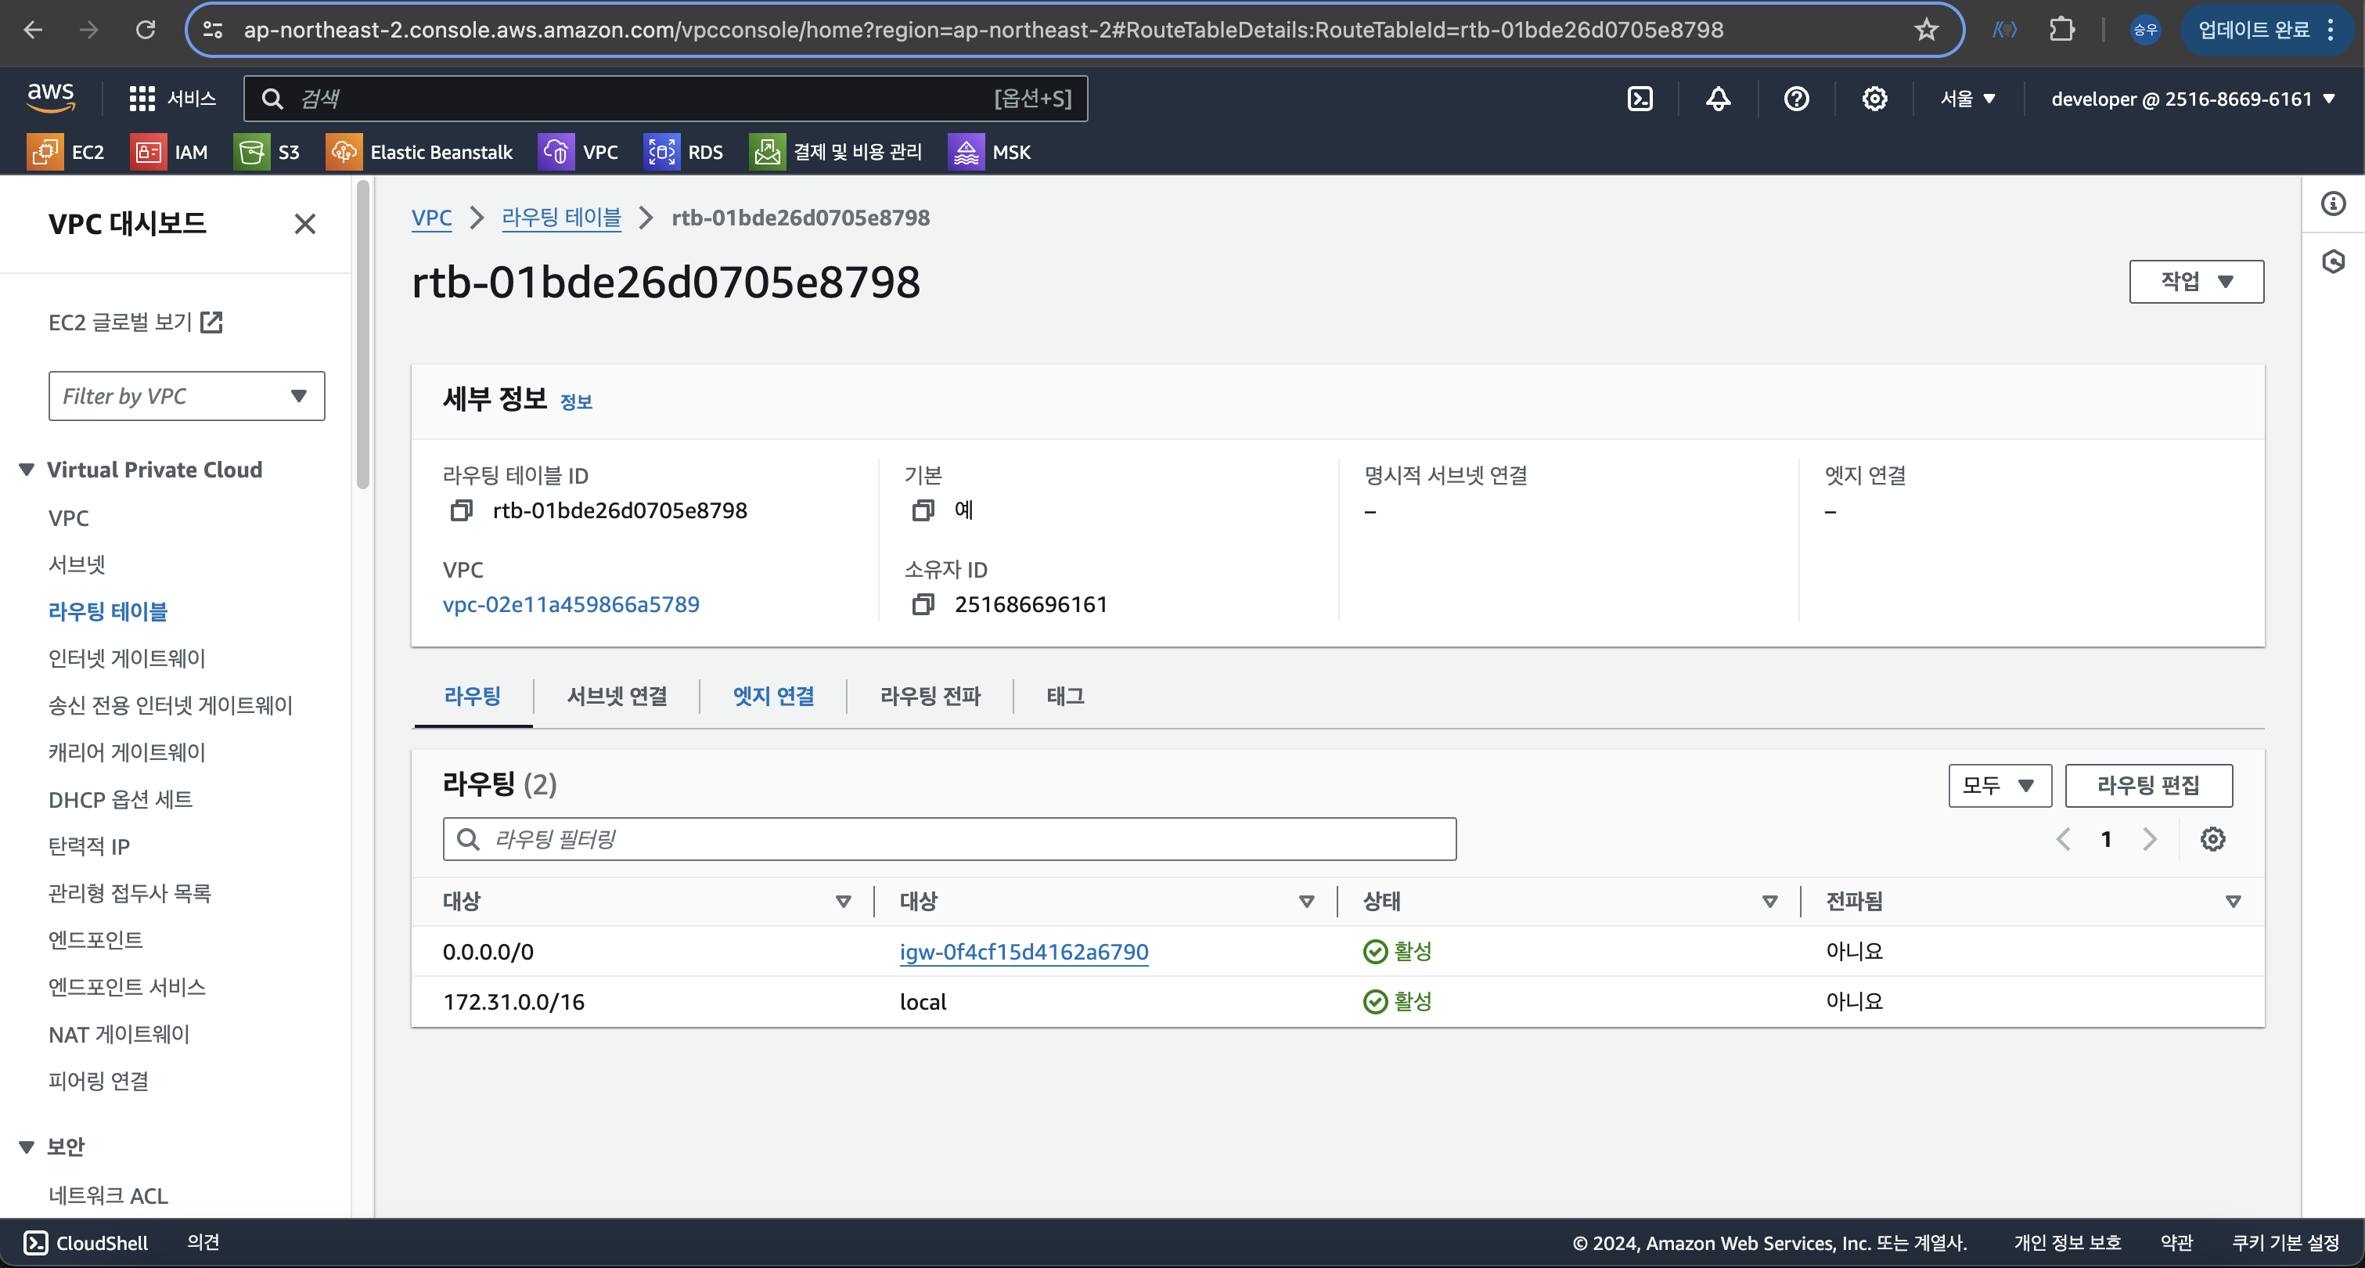
Task: Sort by the 상태 column header
Action: pyautogui.click(x=1380, y=901)
